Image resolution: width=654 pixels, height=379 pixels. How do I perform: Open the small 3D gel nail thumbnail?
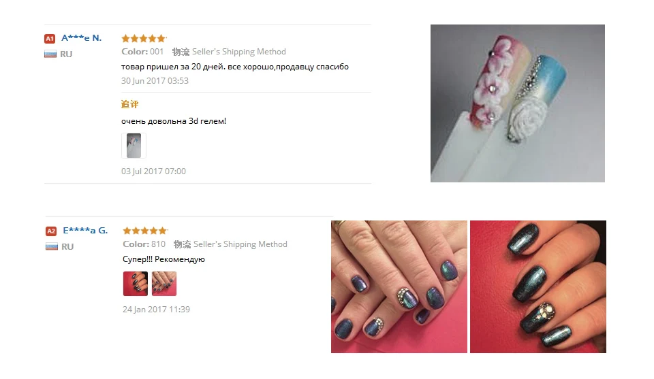(134, 146)
